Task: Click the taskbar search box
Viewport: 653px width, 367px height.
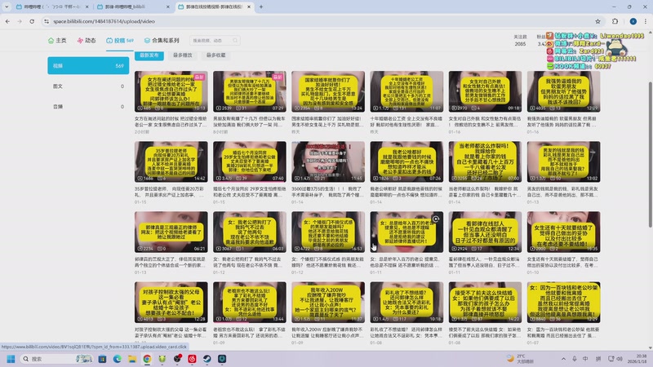Action: pos(57,359)
